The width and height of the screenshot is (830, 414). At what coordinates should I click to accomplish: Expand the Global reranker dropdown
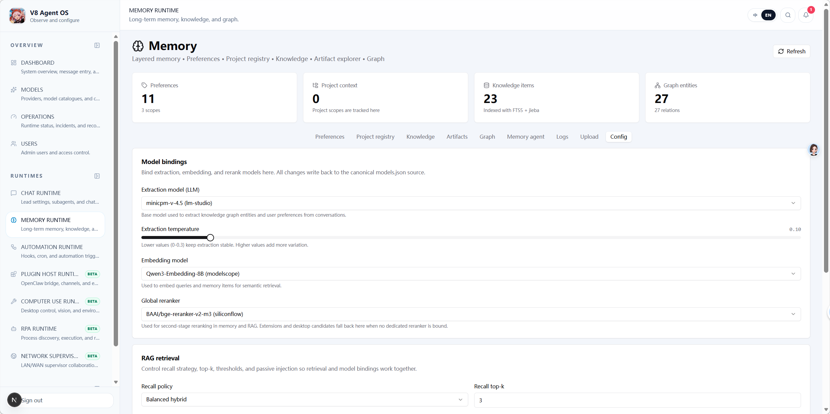coord(471,314)
